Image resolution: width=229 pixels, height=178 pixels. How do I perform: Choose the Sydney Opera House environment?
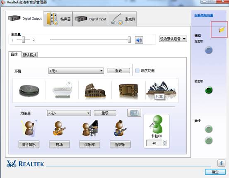[x=162, y=90]
